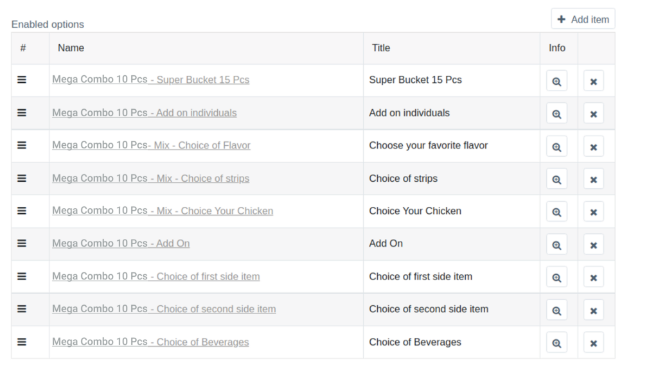This screenshot has height=370, width=658.
Task: Click the Choice of Beverages info magnifier
Action: [556, 343]
